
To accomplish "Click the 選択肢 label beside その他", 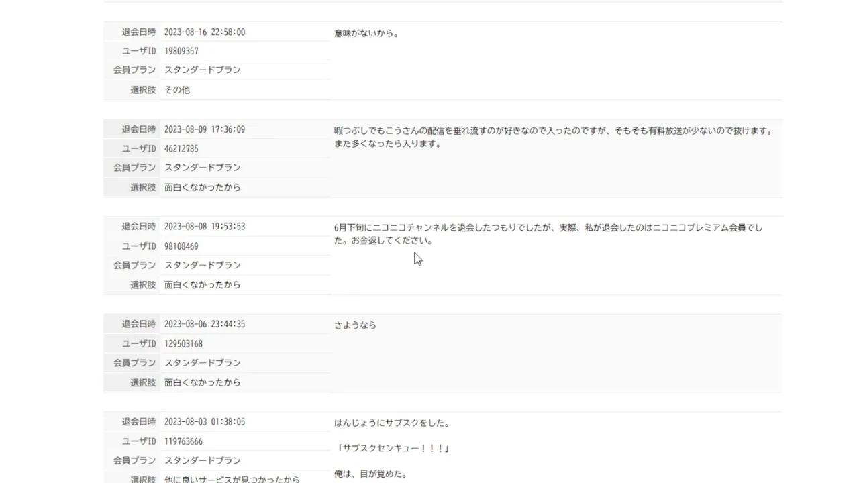I will pyautogui.click(x=143, y=89).
